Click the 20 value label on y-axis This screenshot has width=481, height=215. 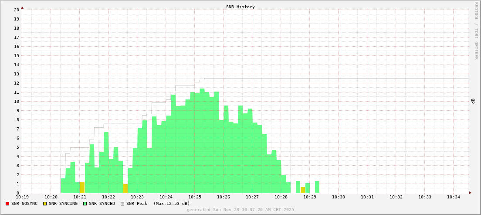click(x=16, y=10)
